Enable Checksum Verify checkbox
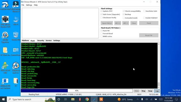The width and height of the screenshot is (181, 102). [x=102, y=18]
